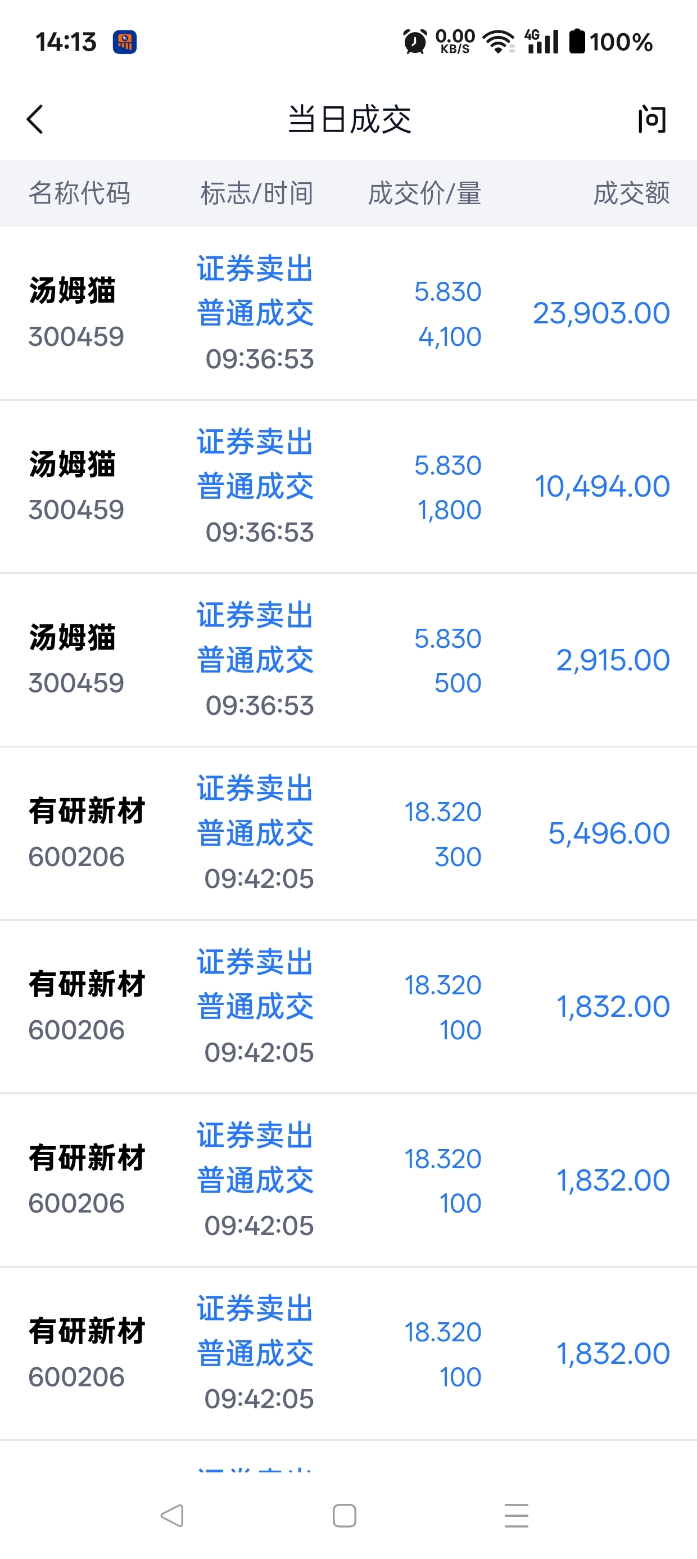Select the 名称代码 column header

79,193
